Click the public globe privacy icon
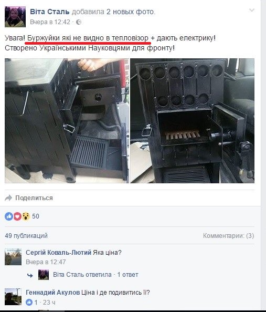The width and height of the screenshot is (266, 312). pyautogui.click(x=79, y=22)
